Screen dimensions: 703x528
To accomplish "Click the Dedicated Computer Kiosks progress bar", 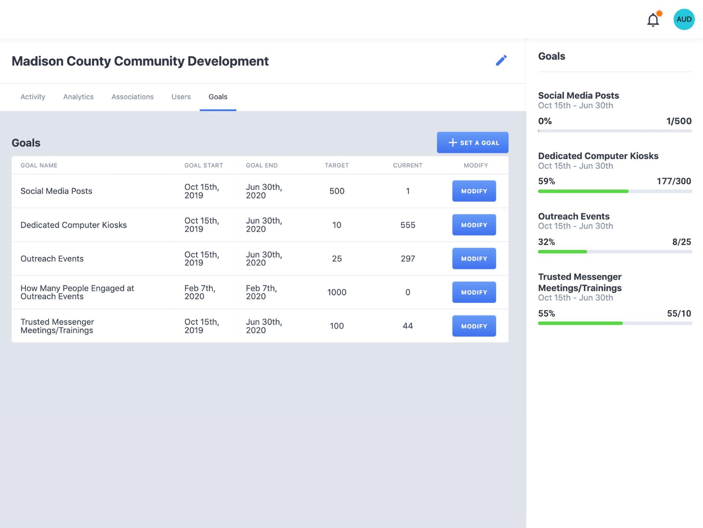I will coord(614,191).
